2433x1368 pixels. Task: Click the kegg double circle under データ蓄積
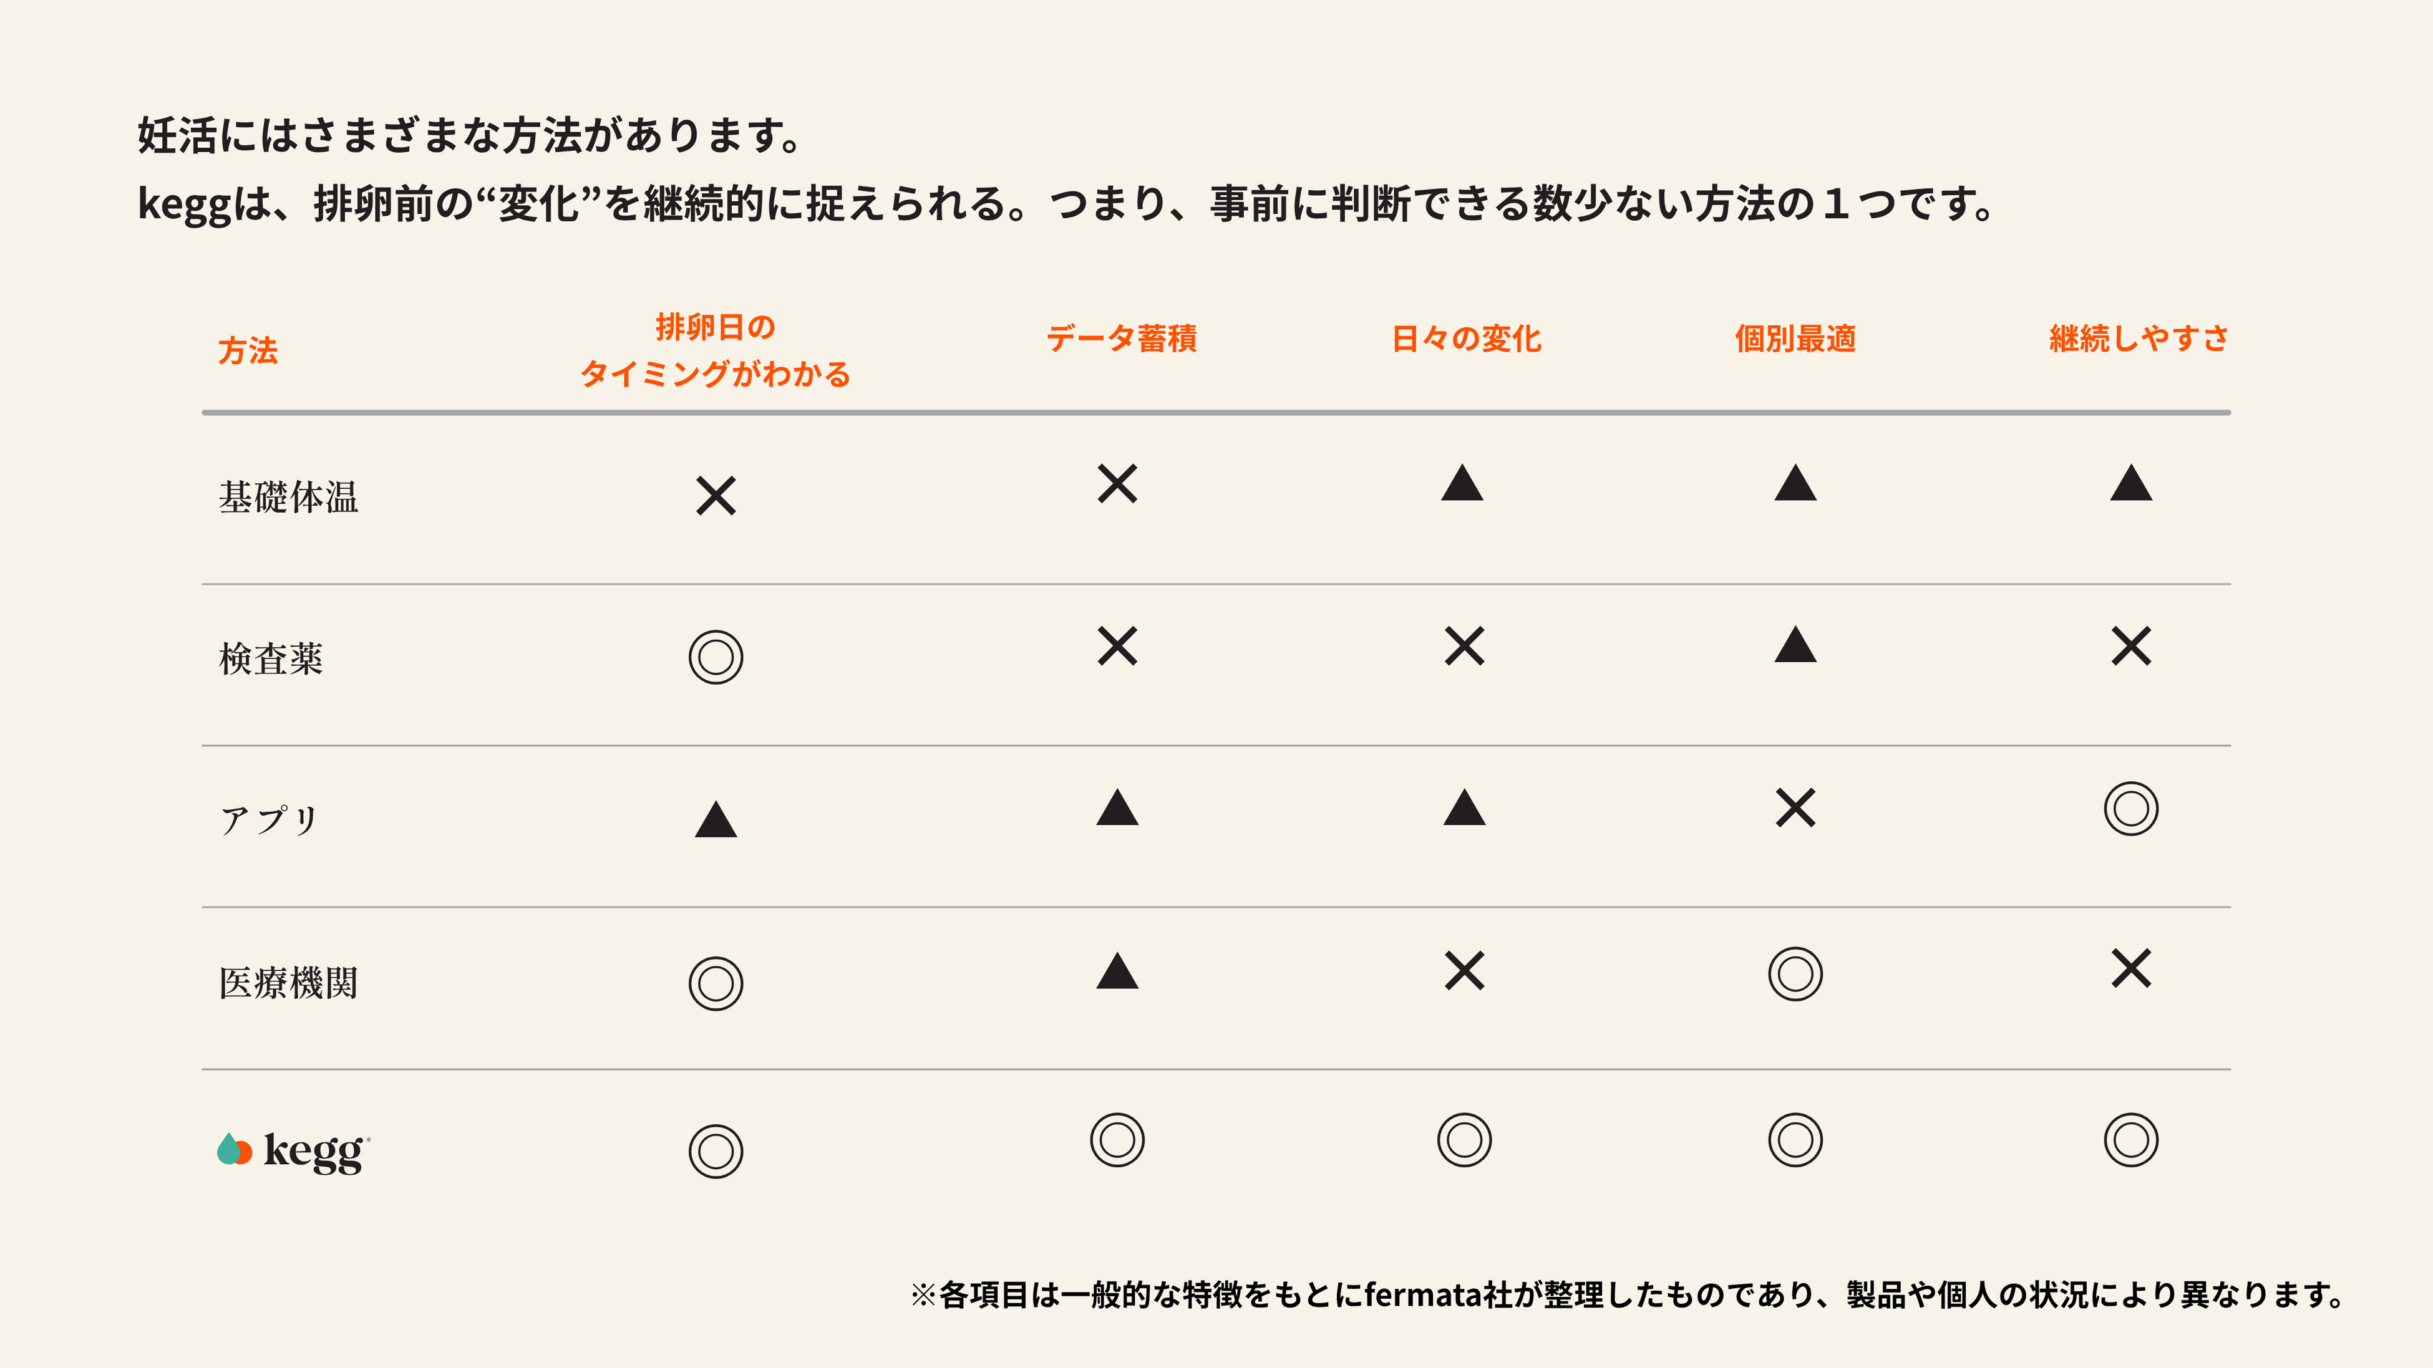(x=1117, y=1140)
